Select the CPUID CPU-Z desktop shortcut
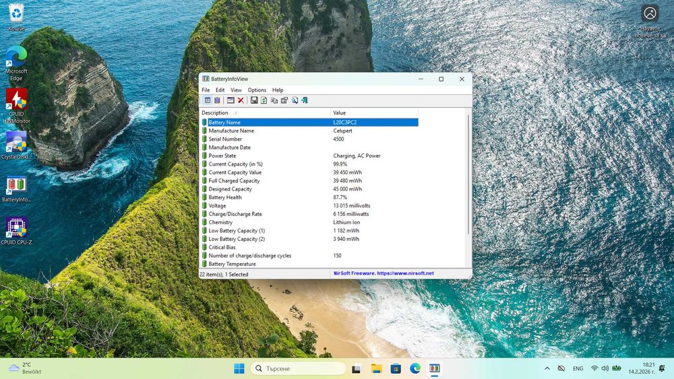Screen dimensions: 674x379 pos(16,231)
